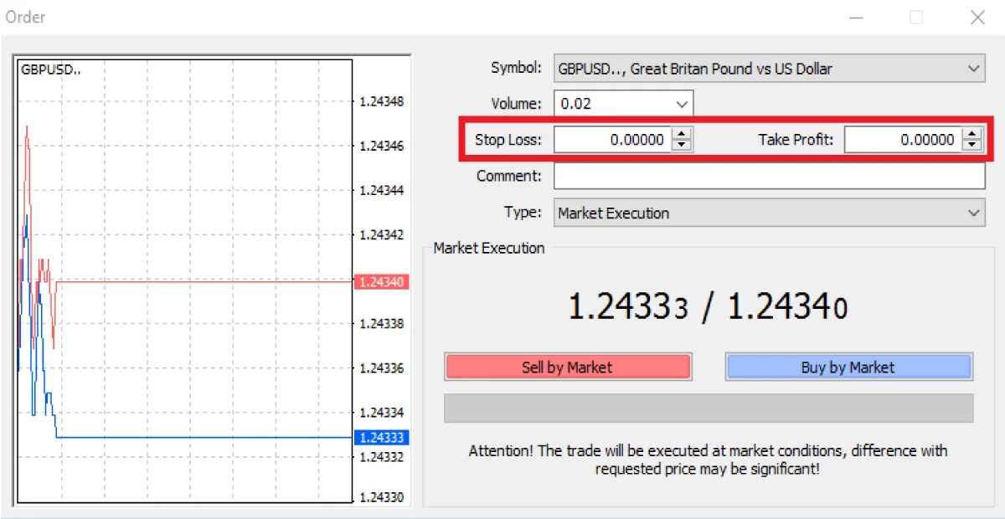Increment Take Profit using its up arrow

coord(974,135)
